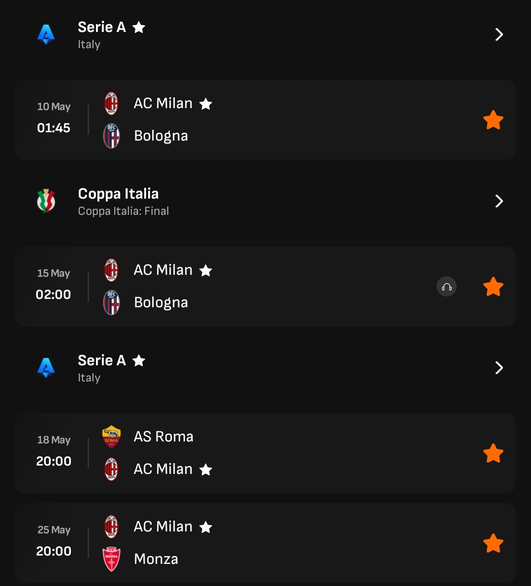Expand top Serie A section chevron
Screen dimensions: 531x586
tap(499, 34)
